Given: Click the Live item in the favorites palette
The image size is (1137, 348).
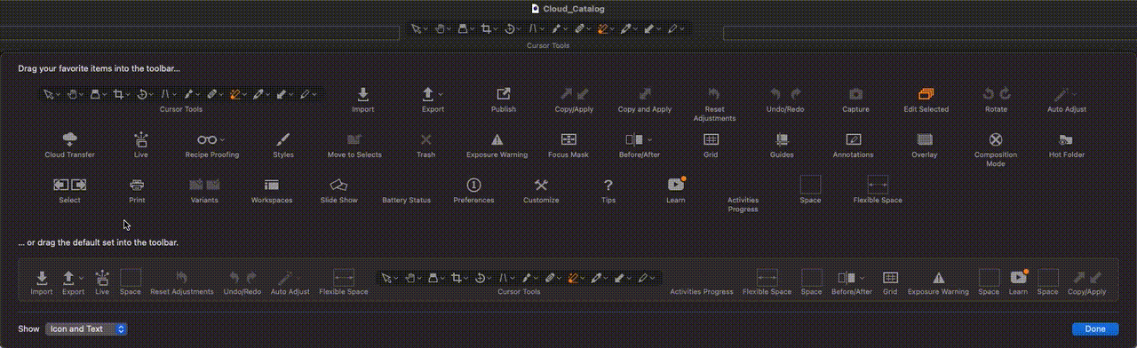Looking at the screenshot, I should 140,145.
